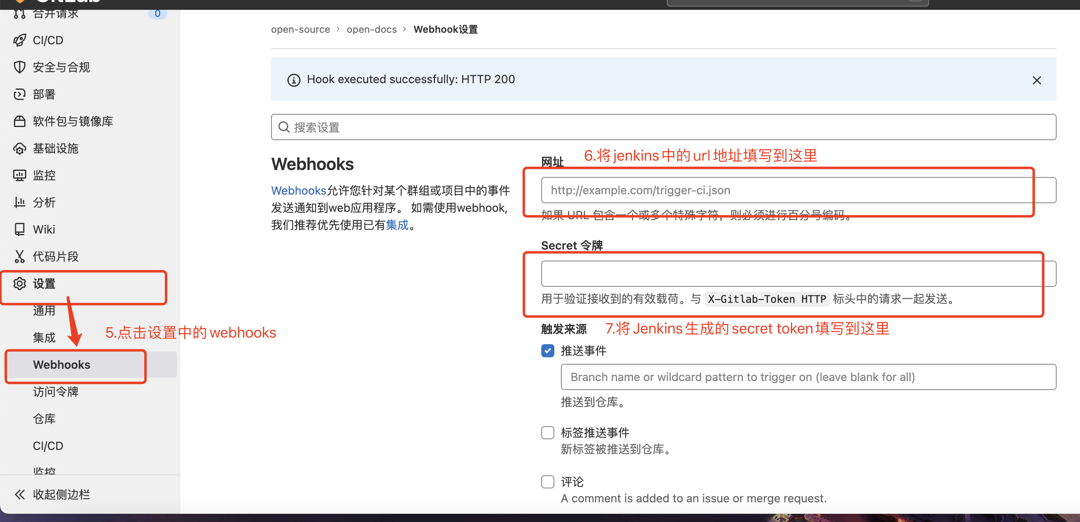The height and width of the screenshot is (522, 1080).
Task: Select 访问令牌 under settings
Action: tap(56, 392)
